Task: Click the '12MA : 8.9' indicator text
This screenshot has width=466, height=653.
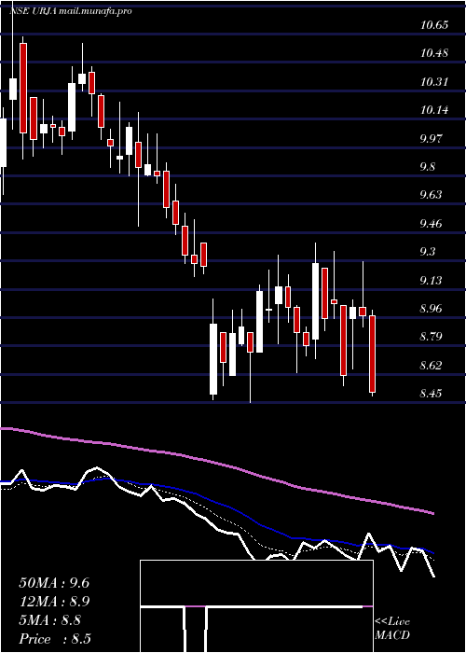Action: click(54, 602)
